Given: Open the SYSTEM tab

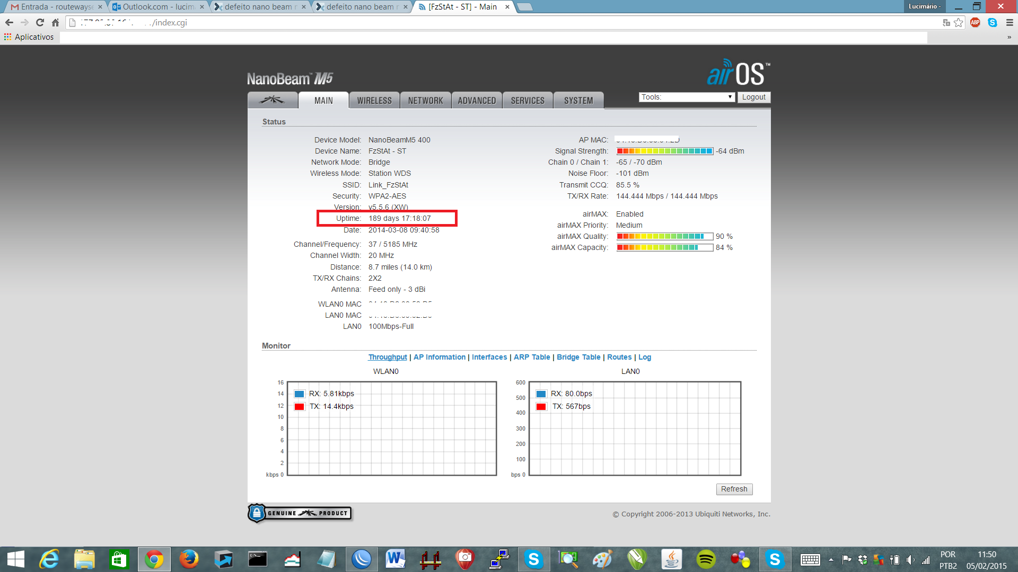Looking at the screenshot, I should pyautogui.click(x=578, y=101).
